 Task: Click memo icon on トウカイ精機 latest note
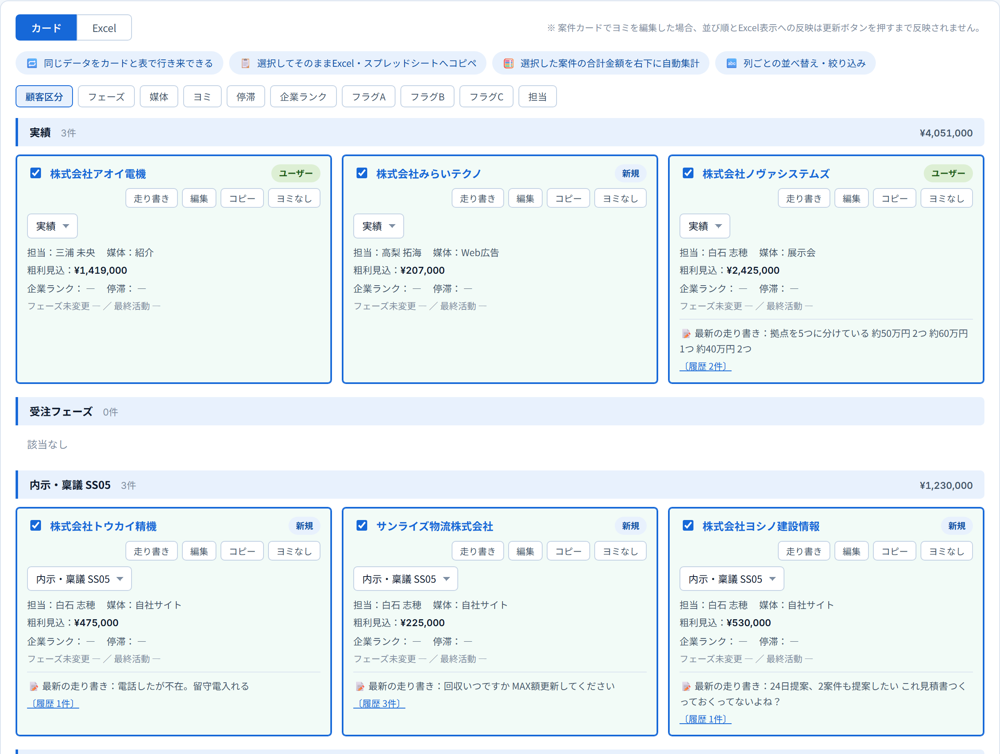(x=34, y=687)
